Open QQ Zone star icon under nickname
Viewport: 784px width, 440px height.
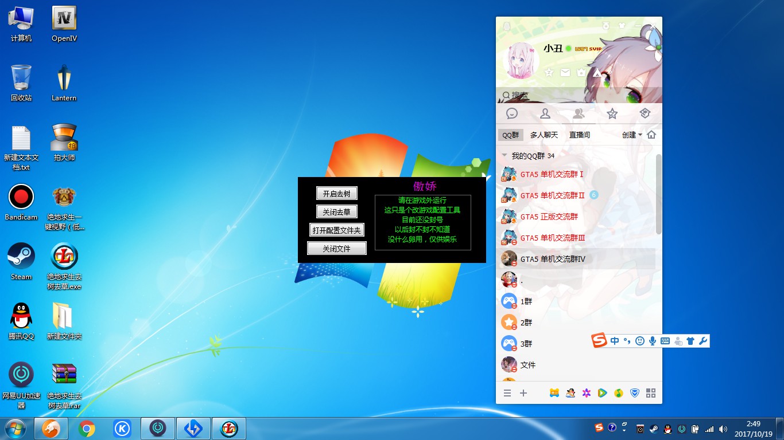(x=549, y=73)
